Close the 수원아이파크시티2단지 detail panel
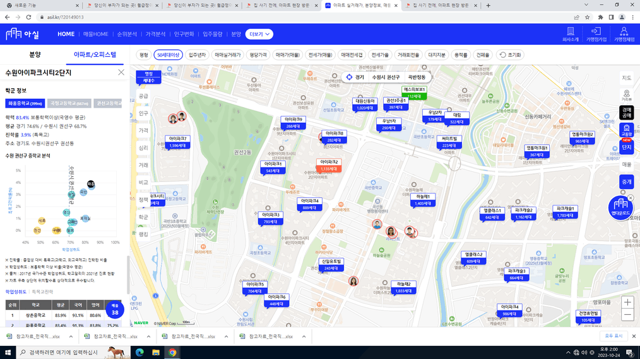Viewport: 640px width, 359px height. coord(121,72)
